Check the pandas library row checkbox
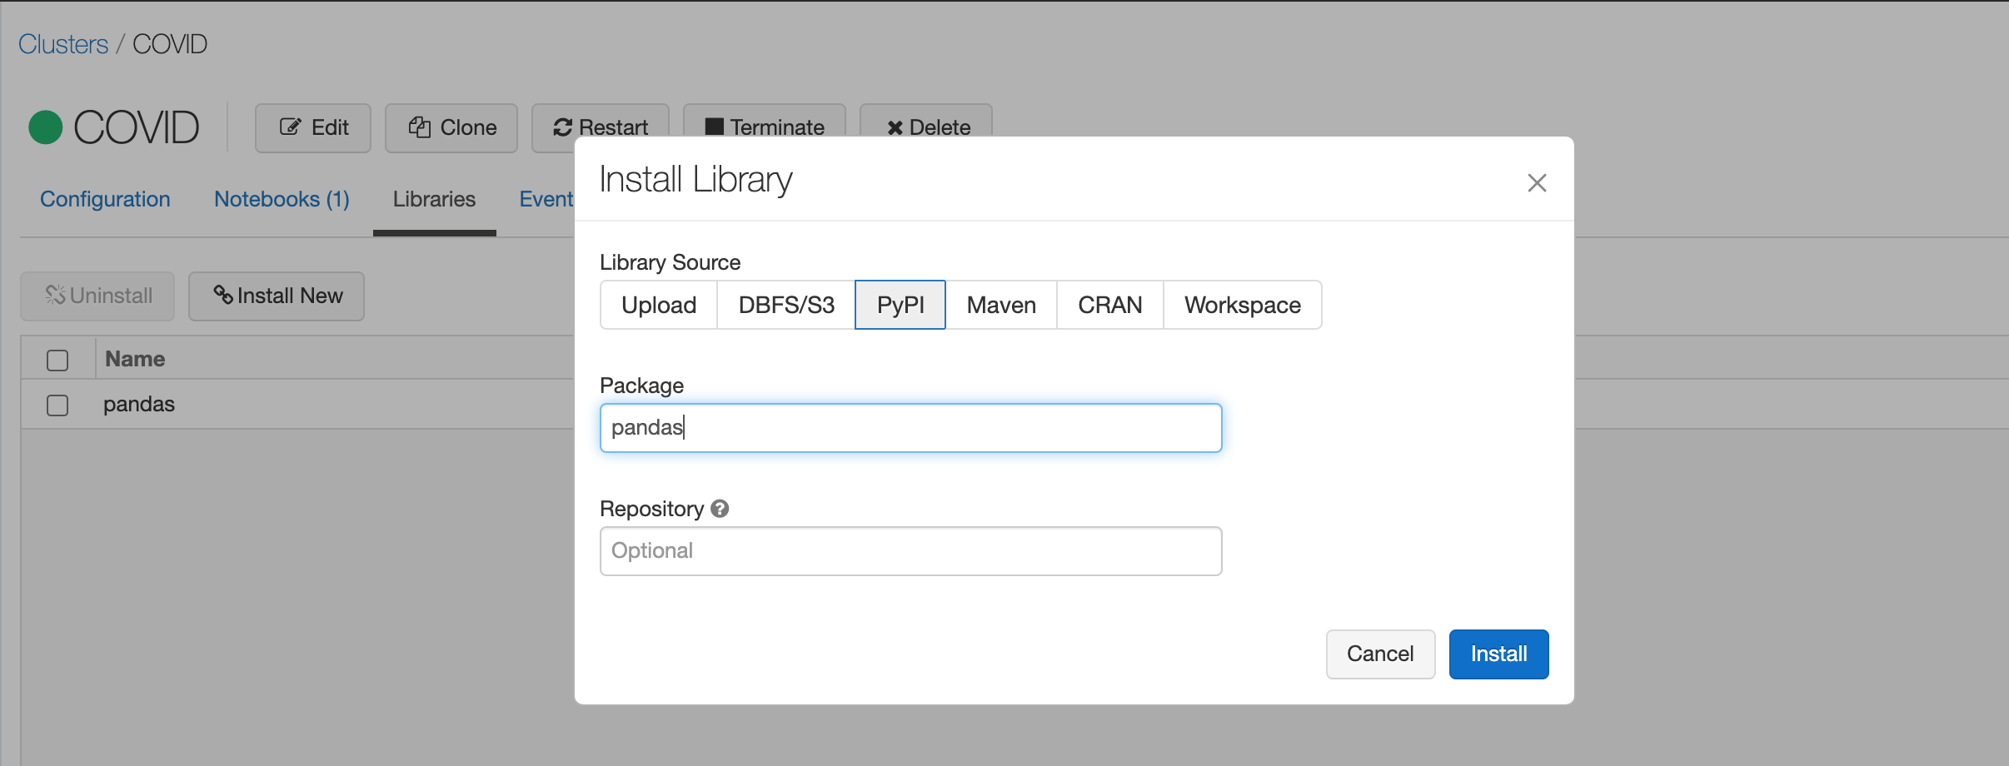Viewport: 2009px width, 766px height. tap(57, 405)
